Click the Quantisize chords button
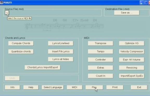Viewport: 150px width, 96px height. coord(21,52)
